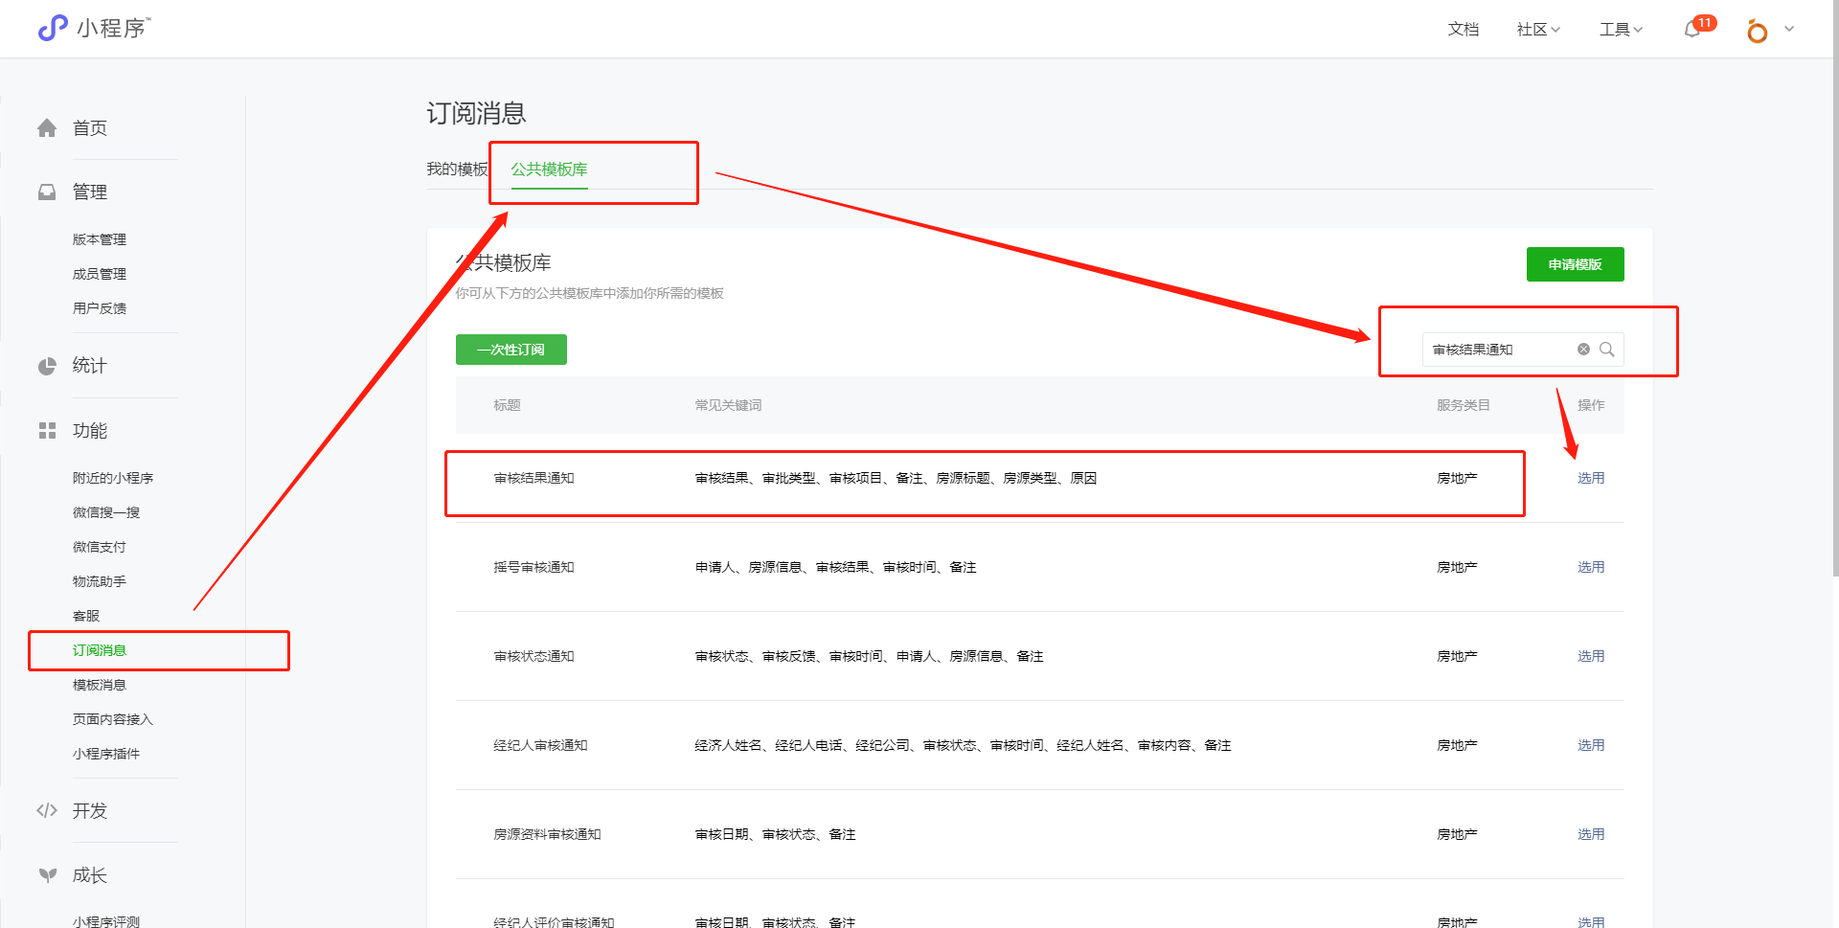The width and height of the screenshot is (1839, 928).
Task: Click the sprout icon next to 成长
Action: point(47,875)
